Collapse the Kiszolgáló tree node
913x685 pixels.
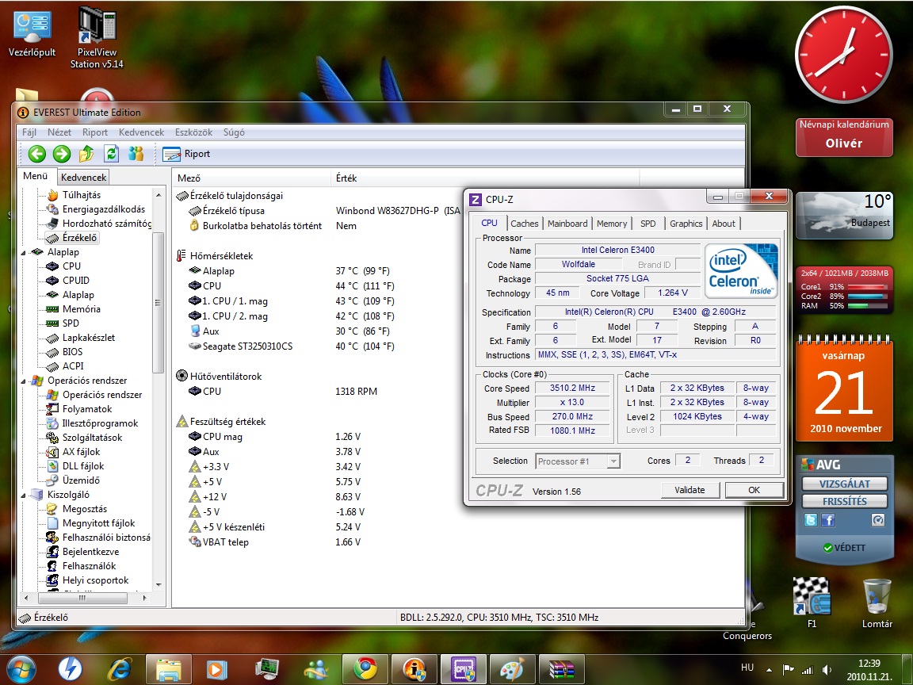coord(24,496)
